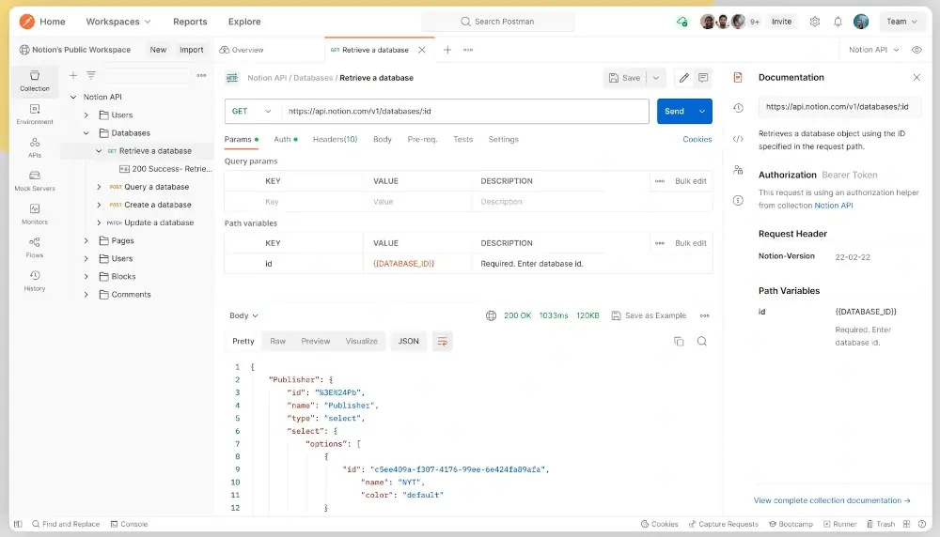
Task: Open the Notion API environment selector
Action: pyautogui.click(x=873, y=50)
